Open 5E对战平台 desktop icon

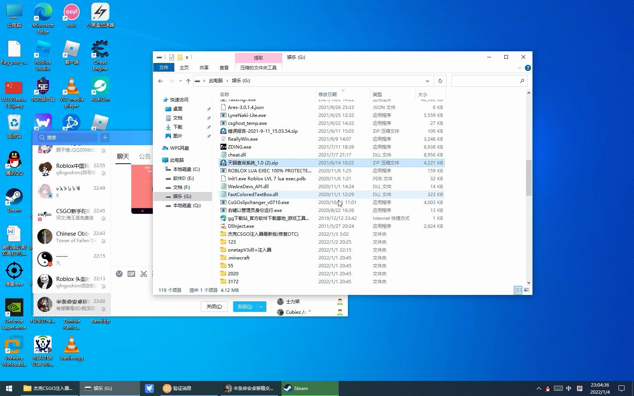pyautogui.click(x=43, y=89)
